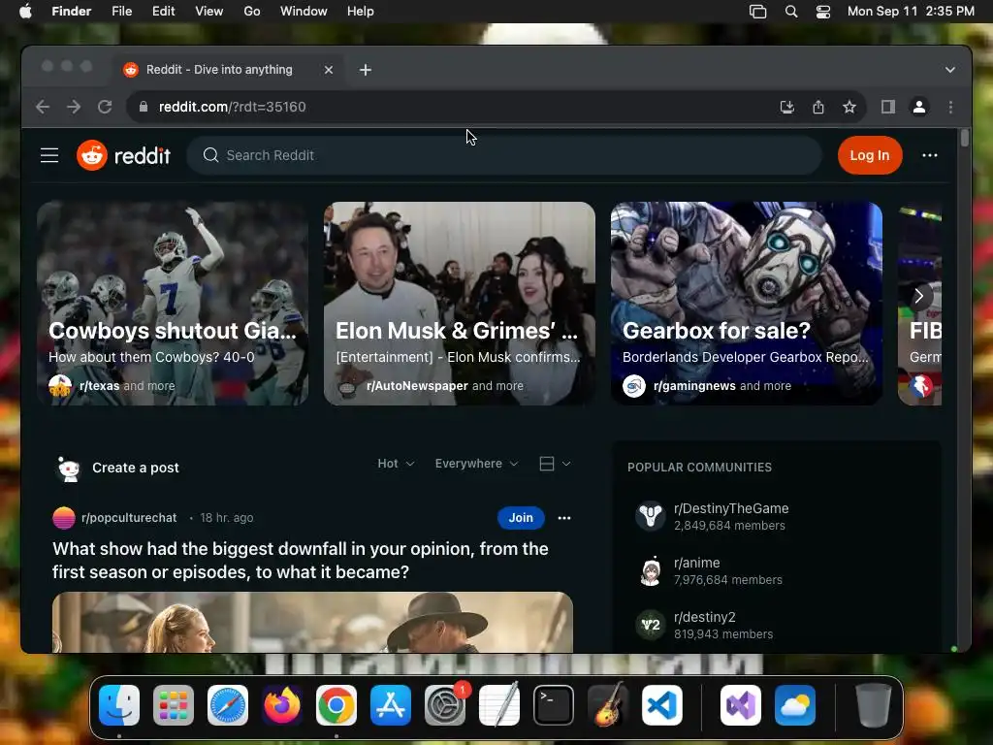
Task: Expand the Hot sort dropdown
Action: [x=396, y=464]
